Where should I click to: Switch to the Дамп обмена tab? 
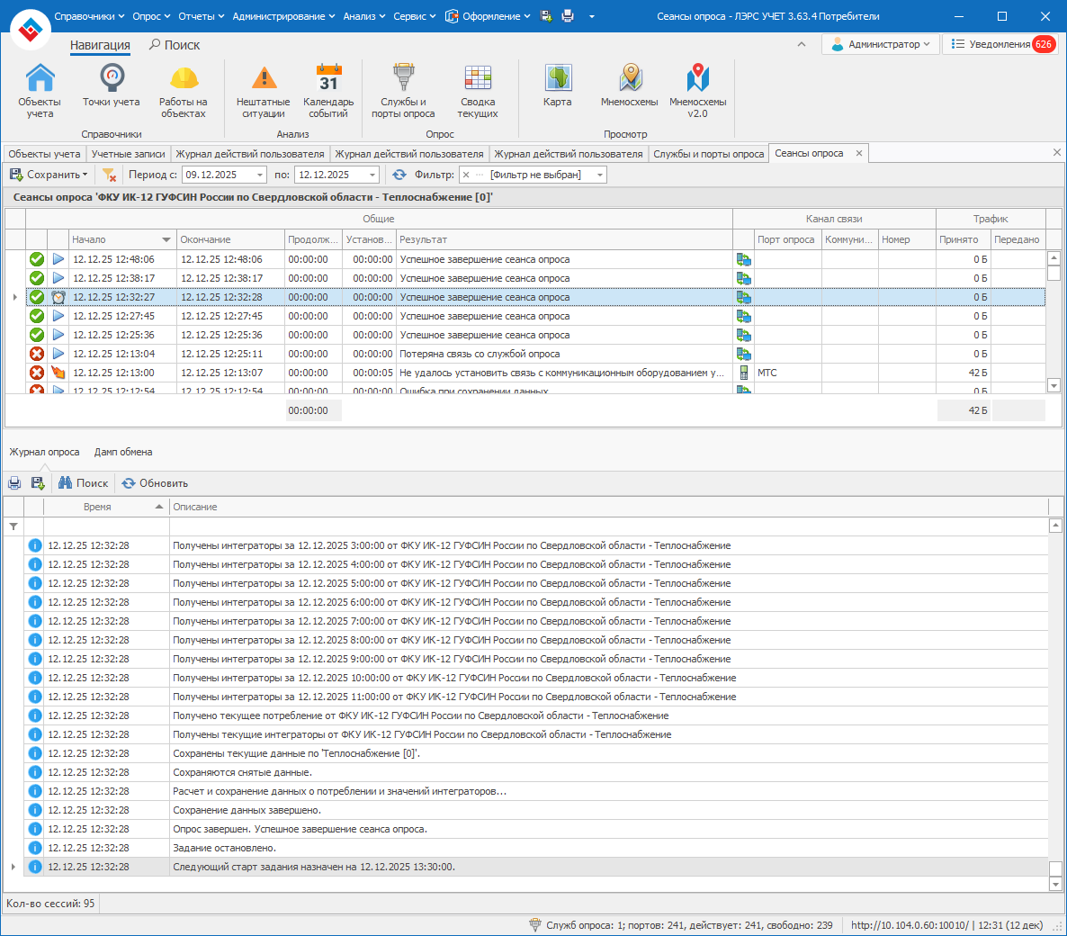point(123,452)
